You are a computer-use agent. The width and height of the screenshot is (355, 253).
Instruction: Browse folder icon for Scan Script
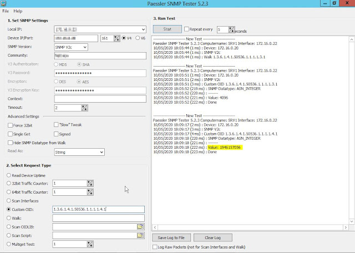click(140, 236)
